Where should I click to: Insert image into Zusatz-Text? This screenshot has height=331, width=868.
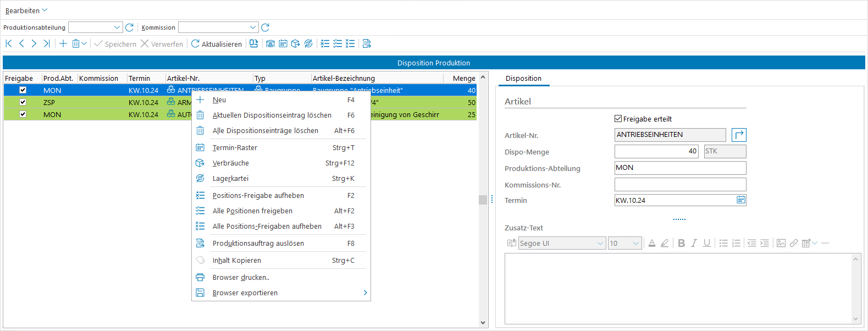coord(781,243)
